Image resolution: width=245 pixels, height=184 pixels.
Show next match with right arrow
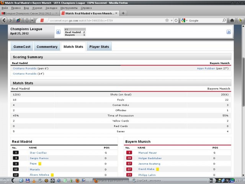229,32
